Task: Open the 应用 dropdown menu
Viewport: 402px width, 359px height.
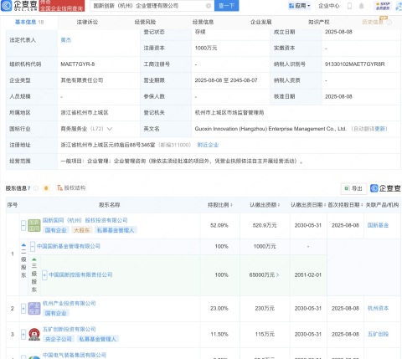Action: coord(300,6)
